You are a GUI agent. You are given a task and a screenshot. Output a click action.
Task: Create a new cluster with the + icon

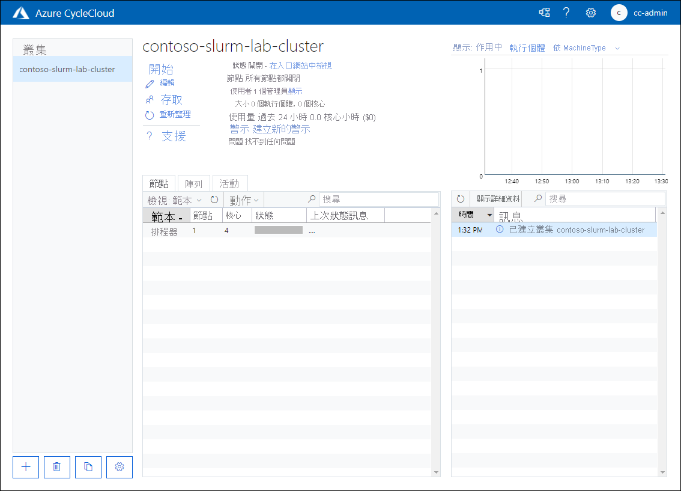25,467
